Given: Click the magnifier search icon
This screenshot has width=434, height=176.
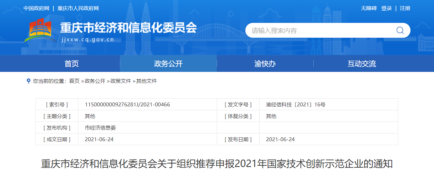Looking at the screenshot, I should pos(400,30).
